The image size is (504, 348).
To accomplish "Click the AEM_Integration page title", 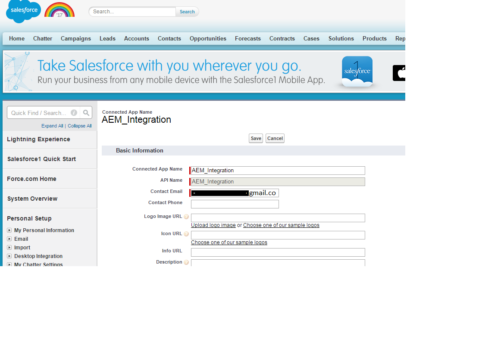I will pos(136,120).
